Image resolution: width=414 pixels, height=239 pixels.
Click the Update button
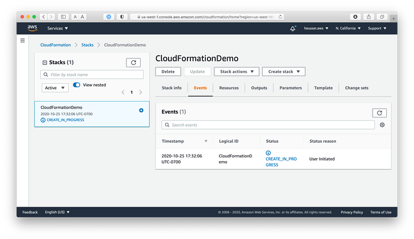(198, 71)
